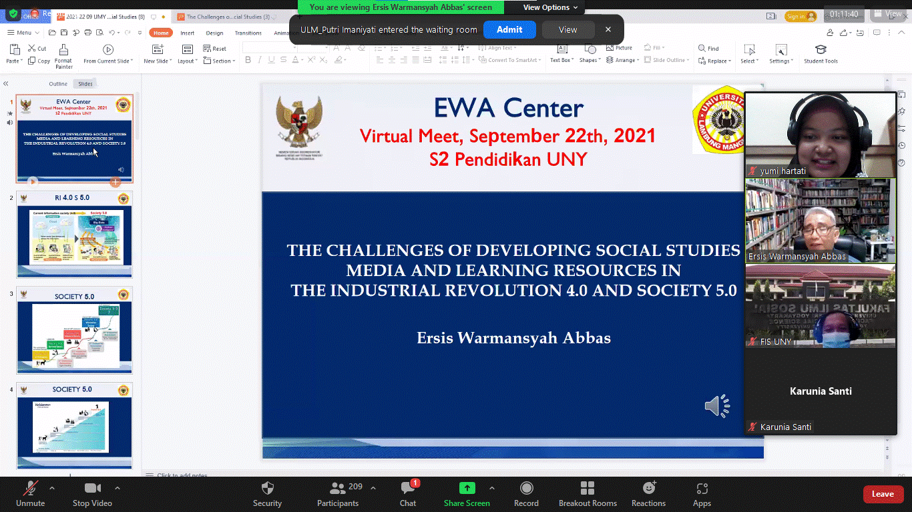
Task: Open the New Slide dropdown
Action: [x=158, y=61]
